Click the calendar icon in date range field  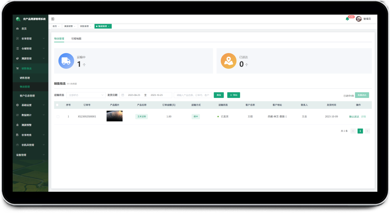point(123,95)
